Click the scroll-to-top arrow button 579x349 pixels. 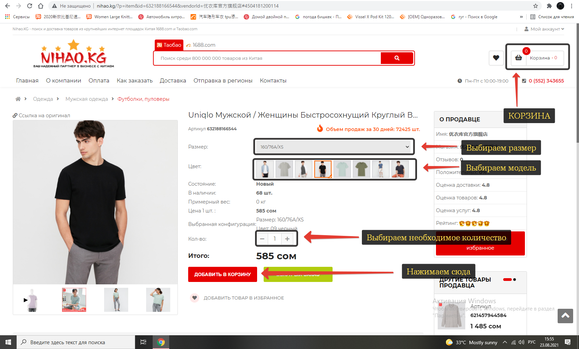click(565, 316)
